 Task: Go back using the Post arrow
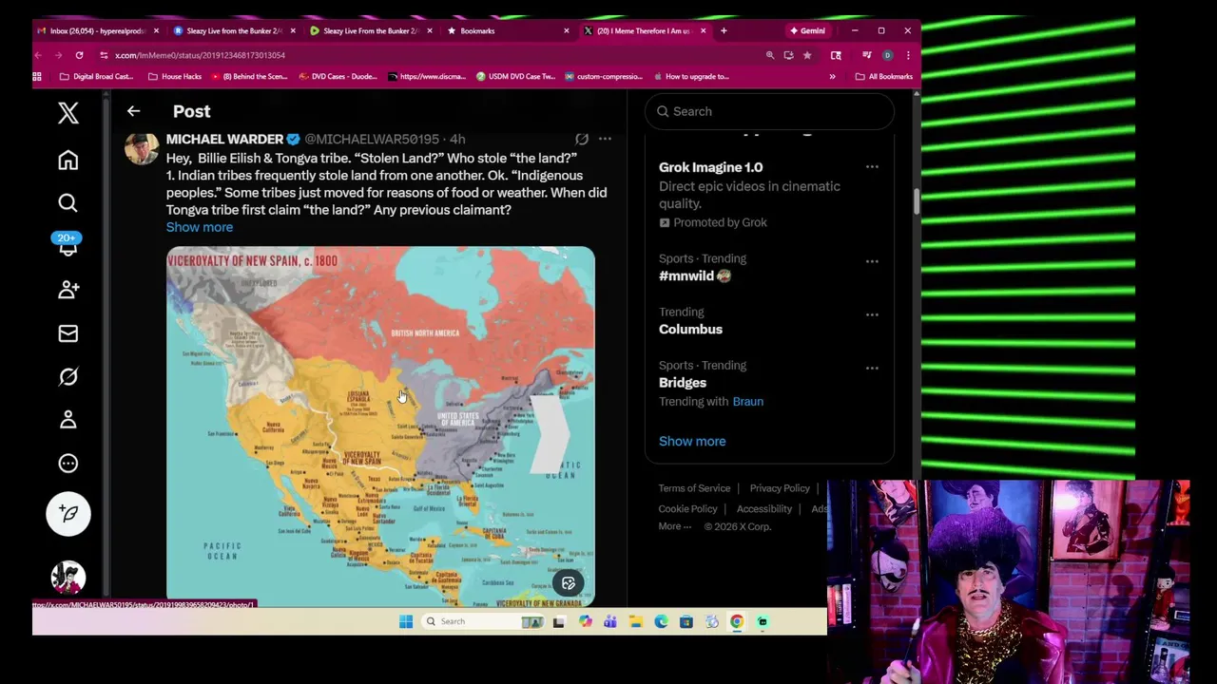point(133,111)
